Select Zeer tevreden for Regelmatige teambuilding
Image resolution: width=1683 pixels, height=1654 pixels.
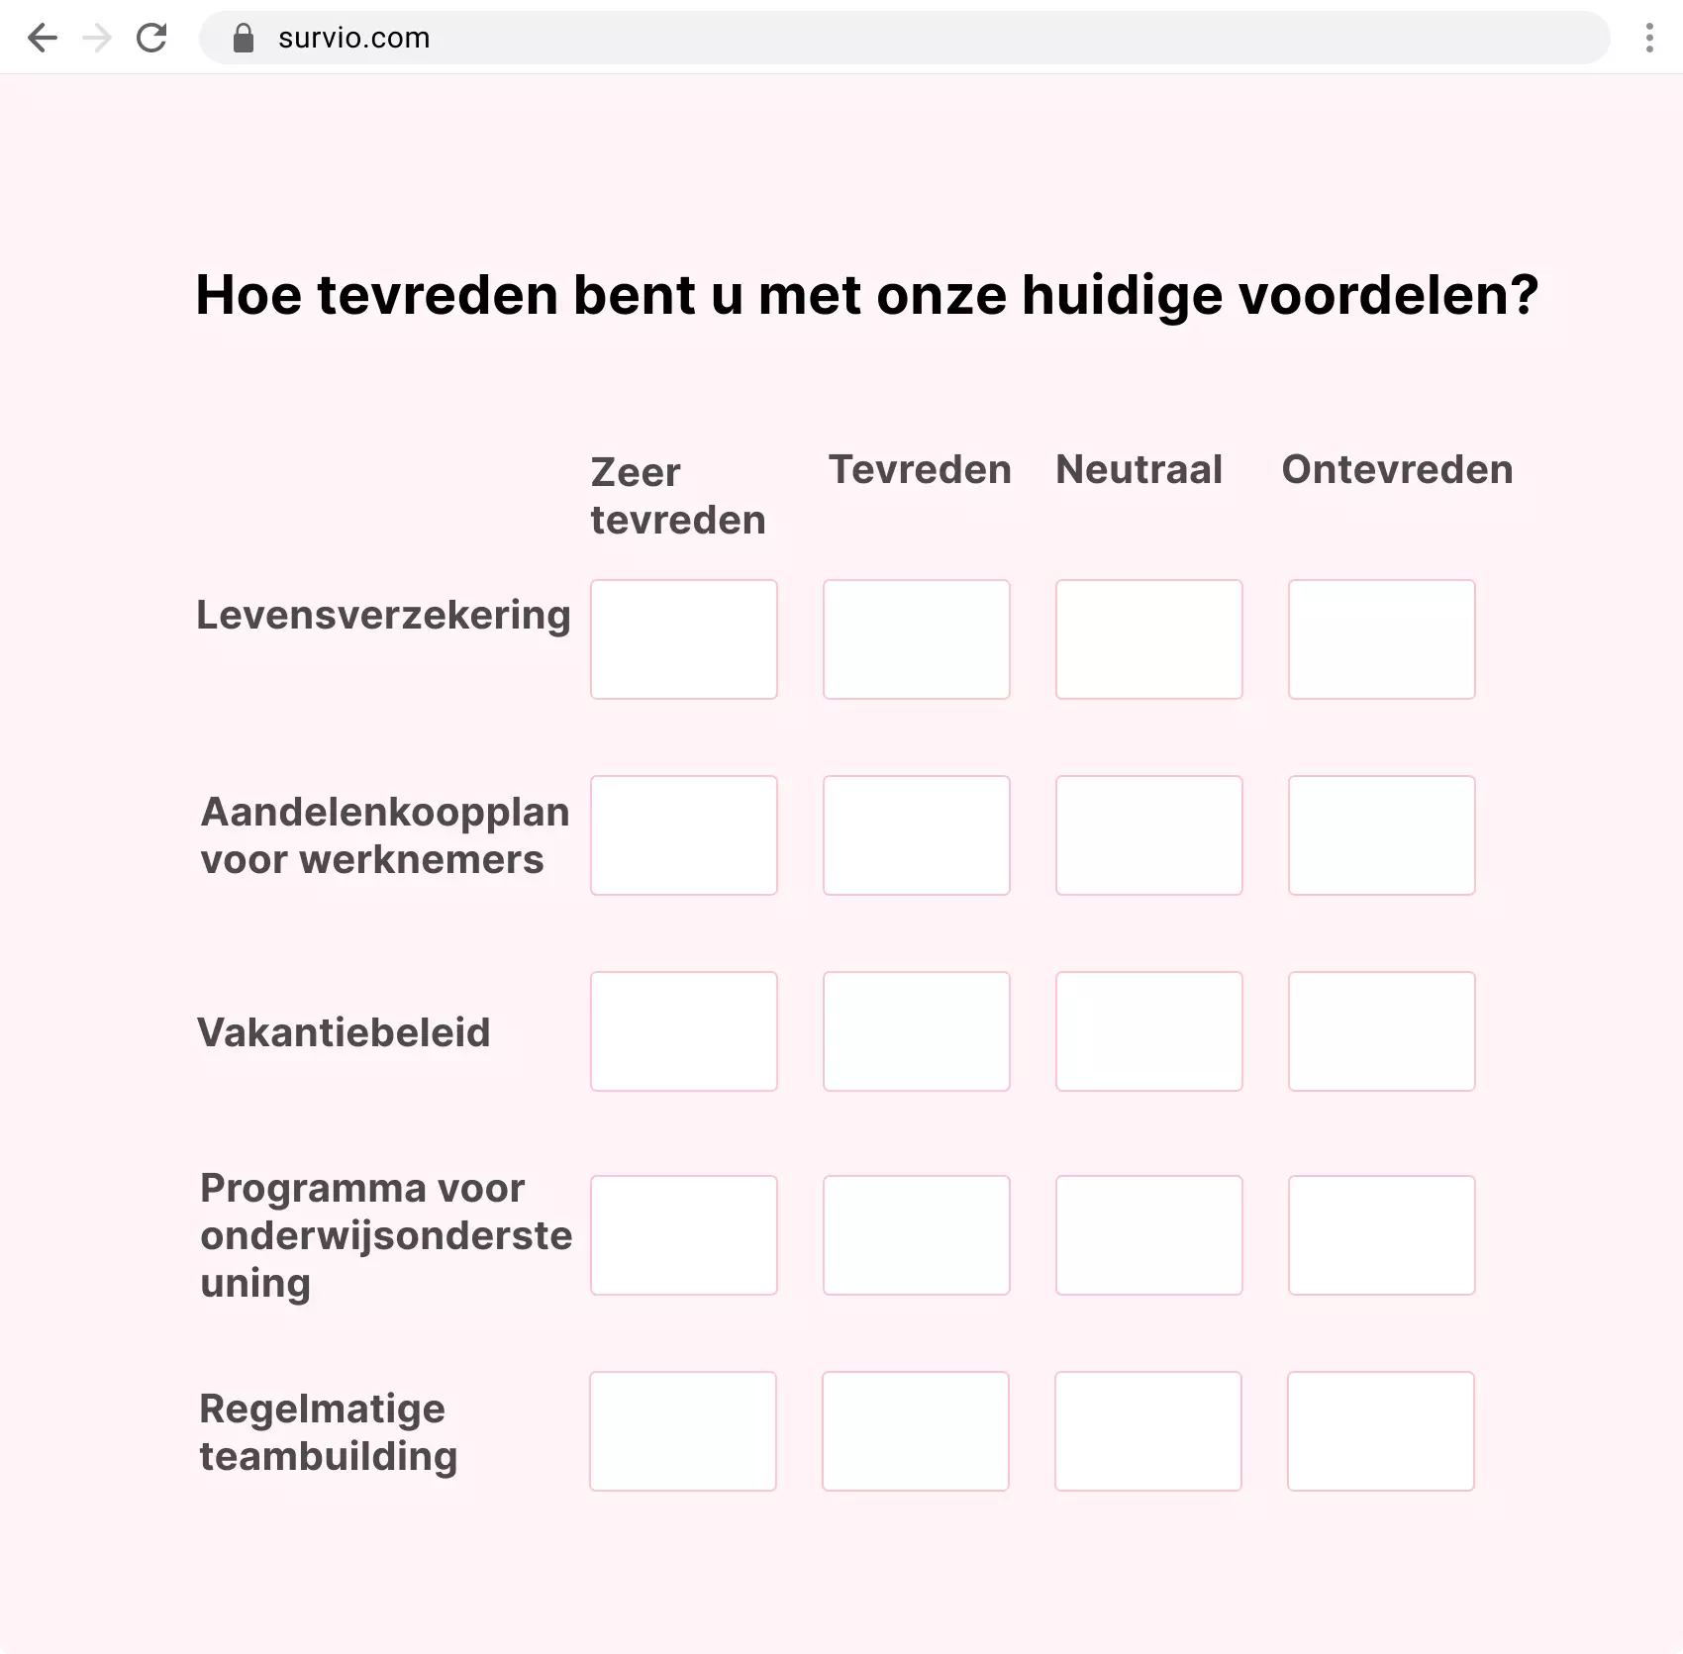tap(683, 1431)
